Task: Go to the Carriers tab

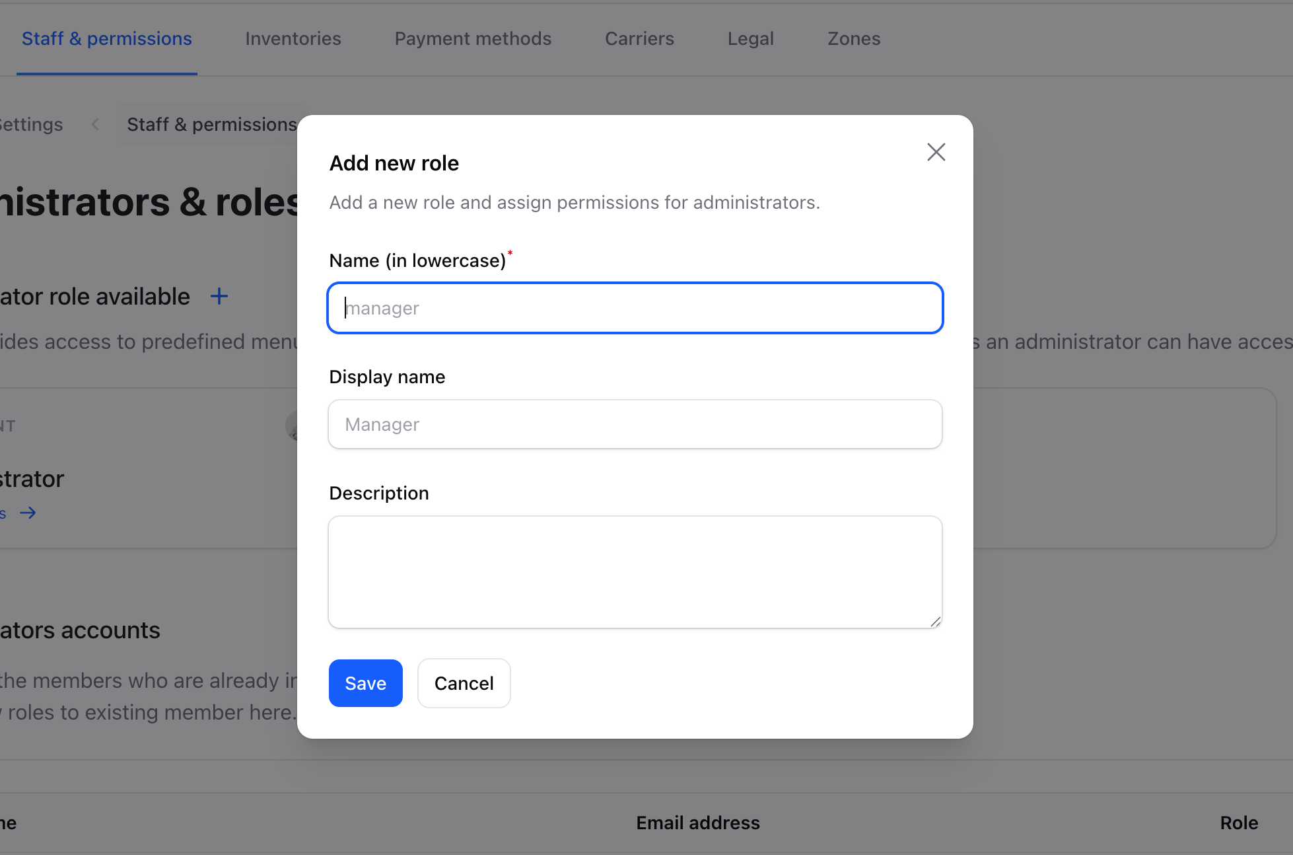Action: pos(639,39)
